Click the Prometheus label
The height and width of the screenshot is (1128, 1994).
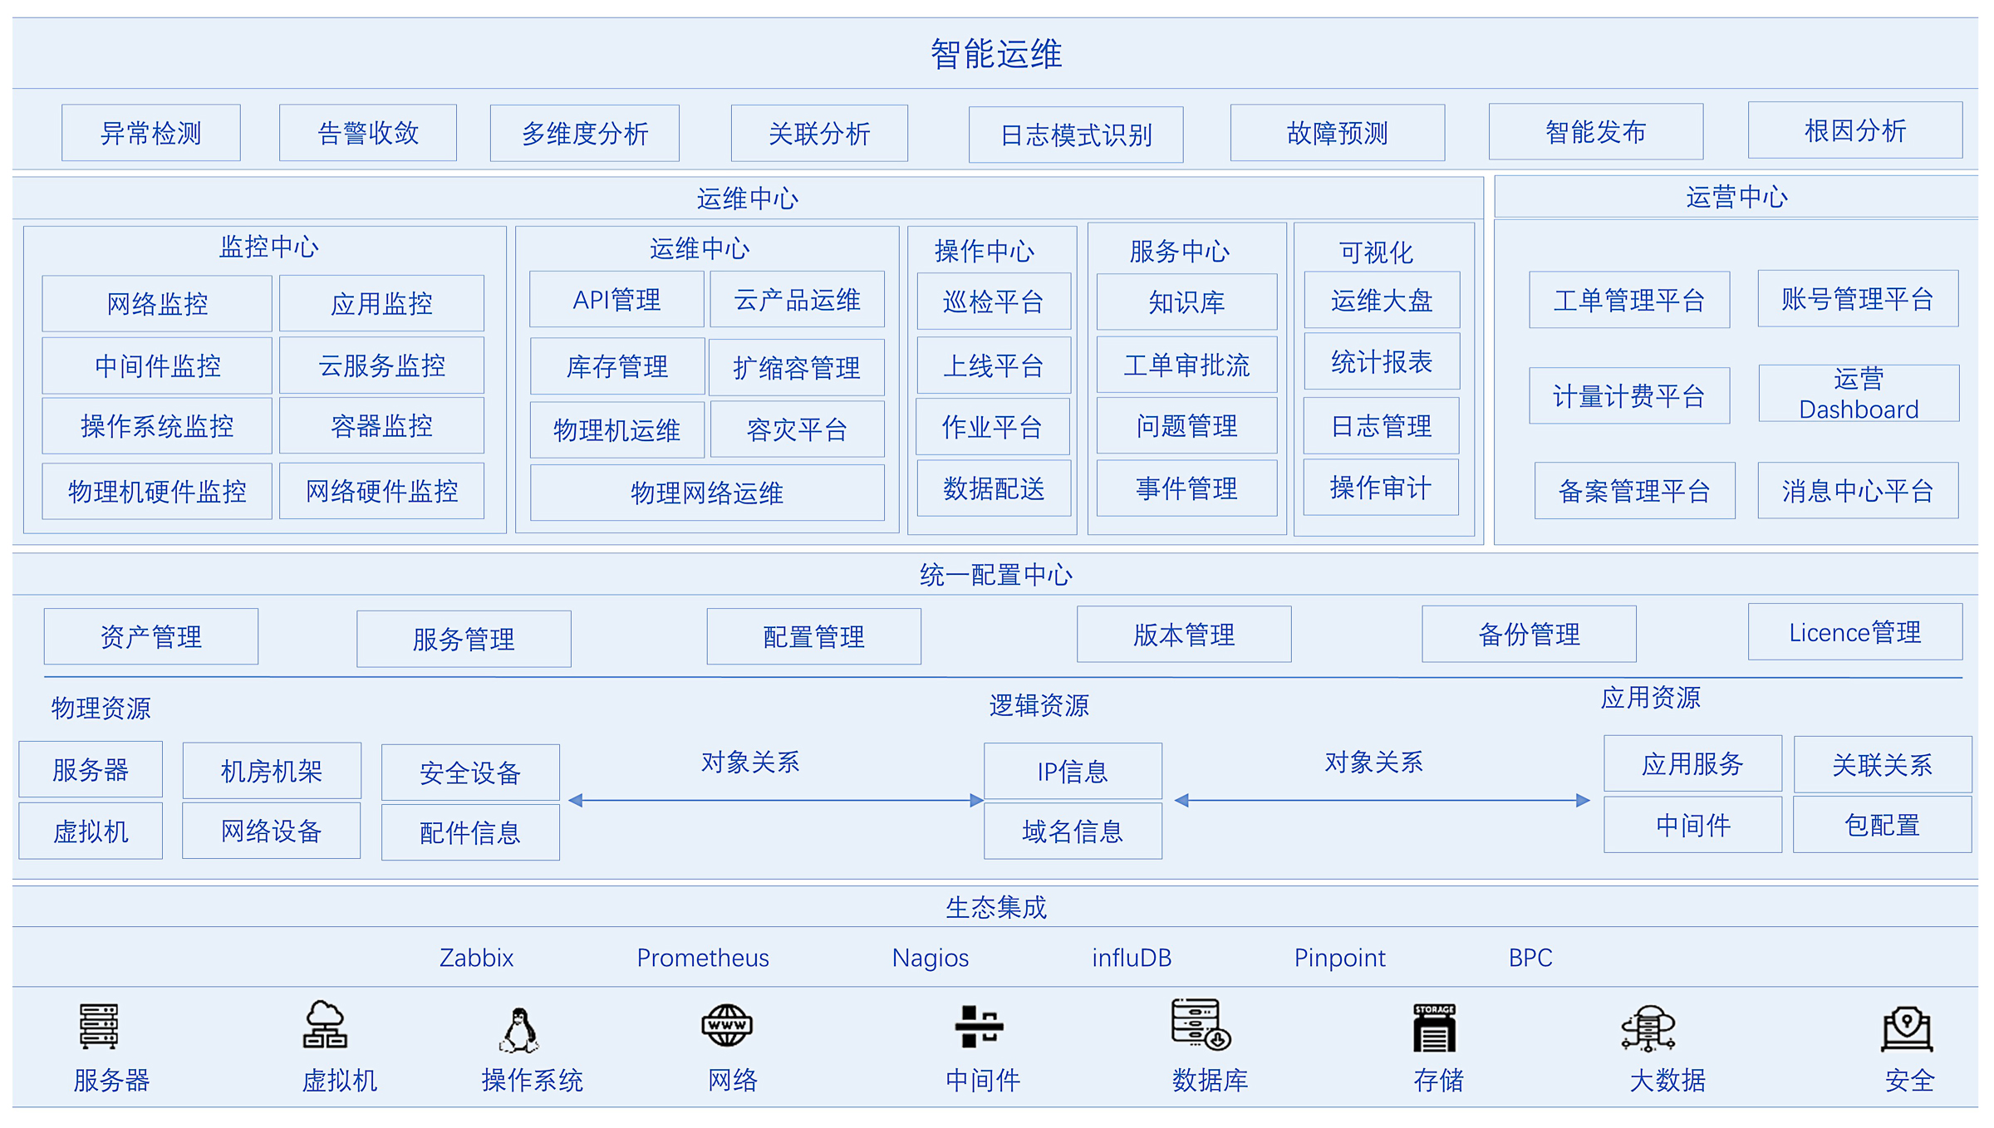pyautogui.click(x=703, y=958)
